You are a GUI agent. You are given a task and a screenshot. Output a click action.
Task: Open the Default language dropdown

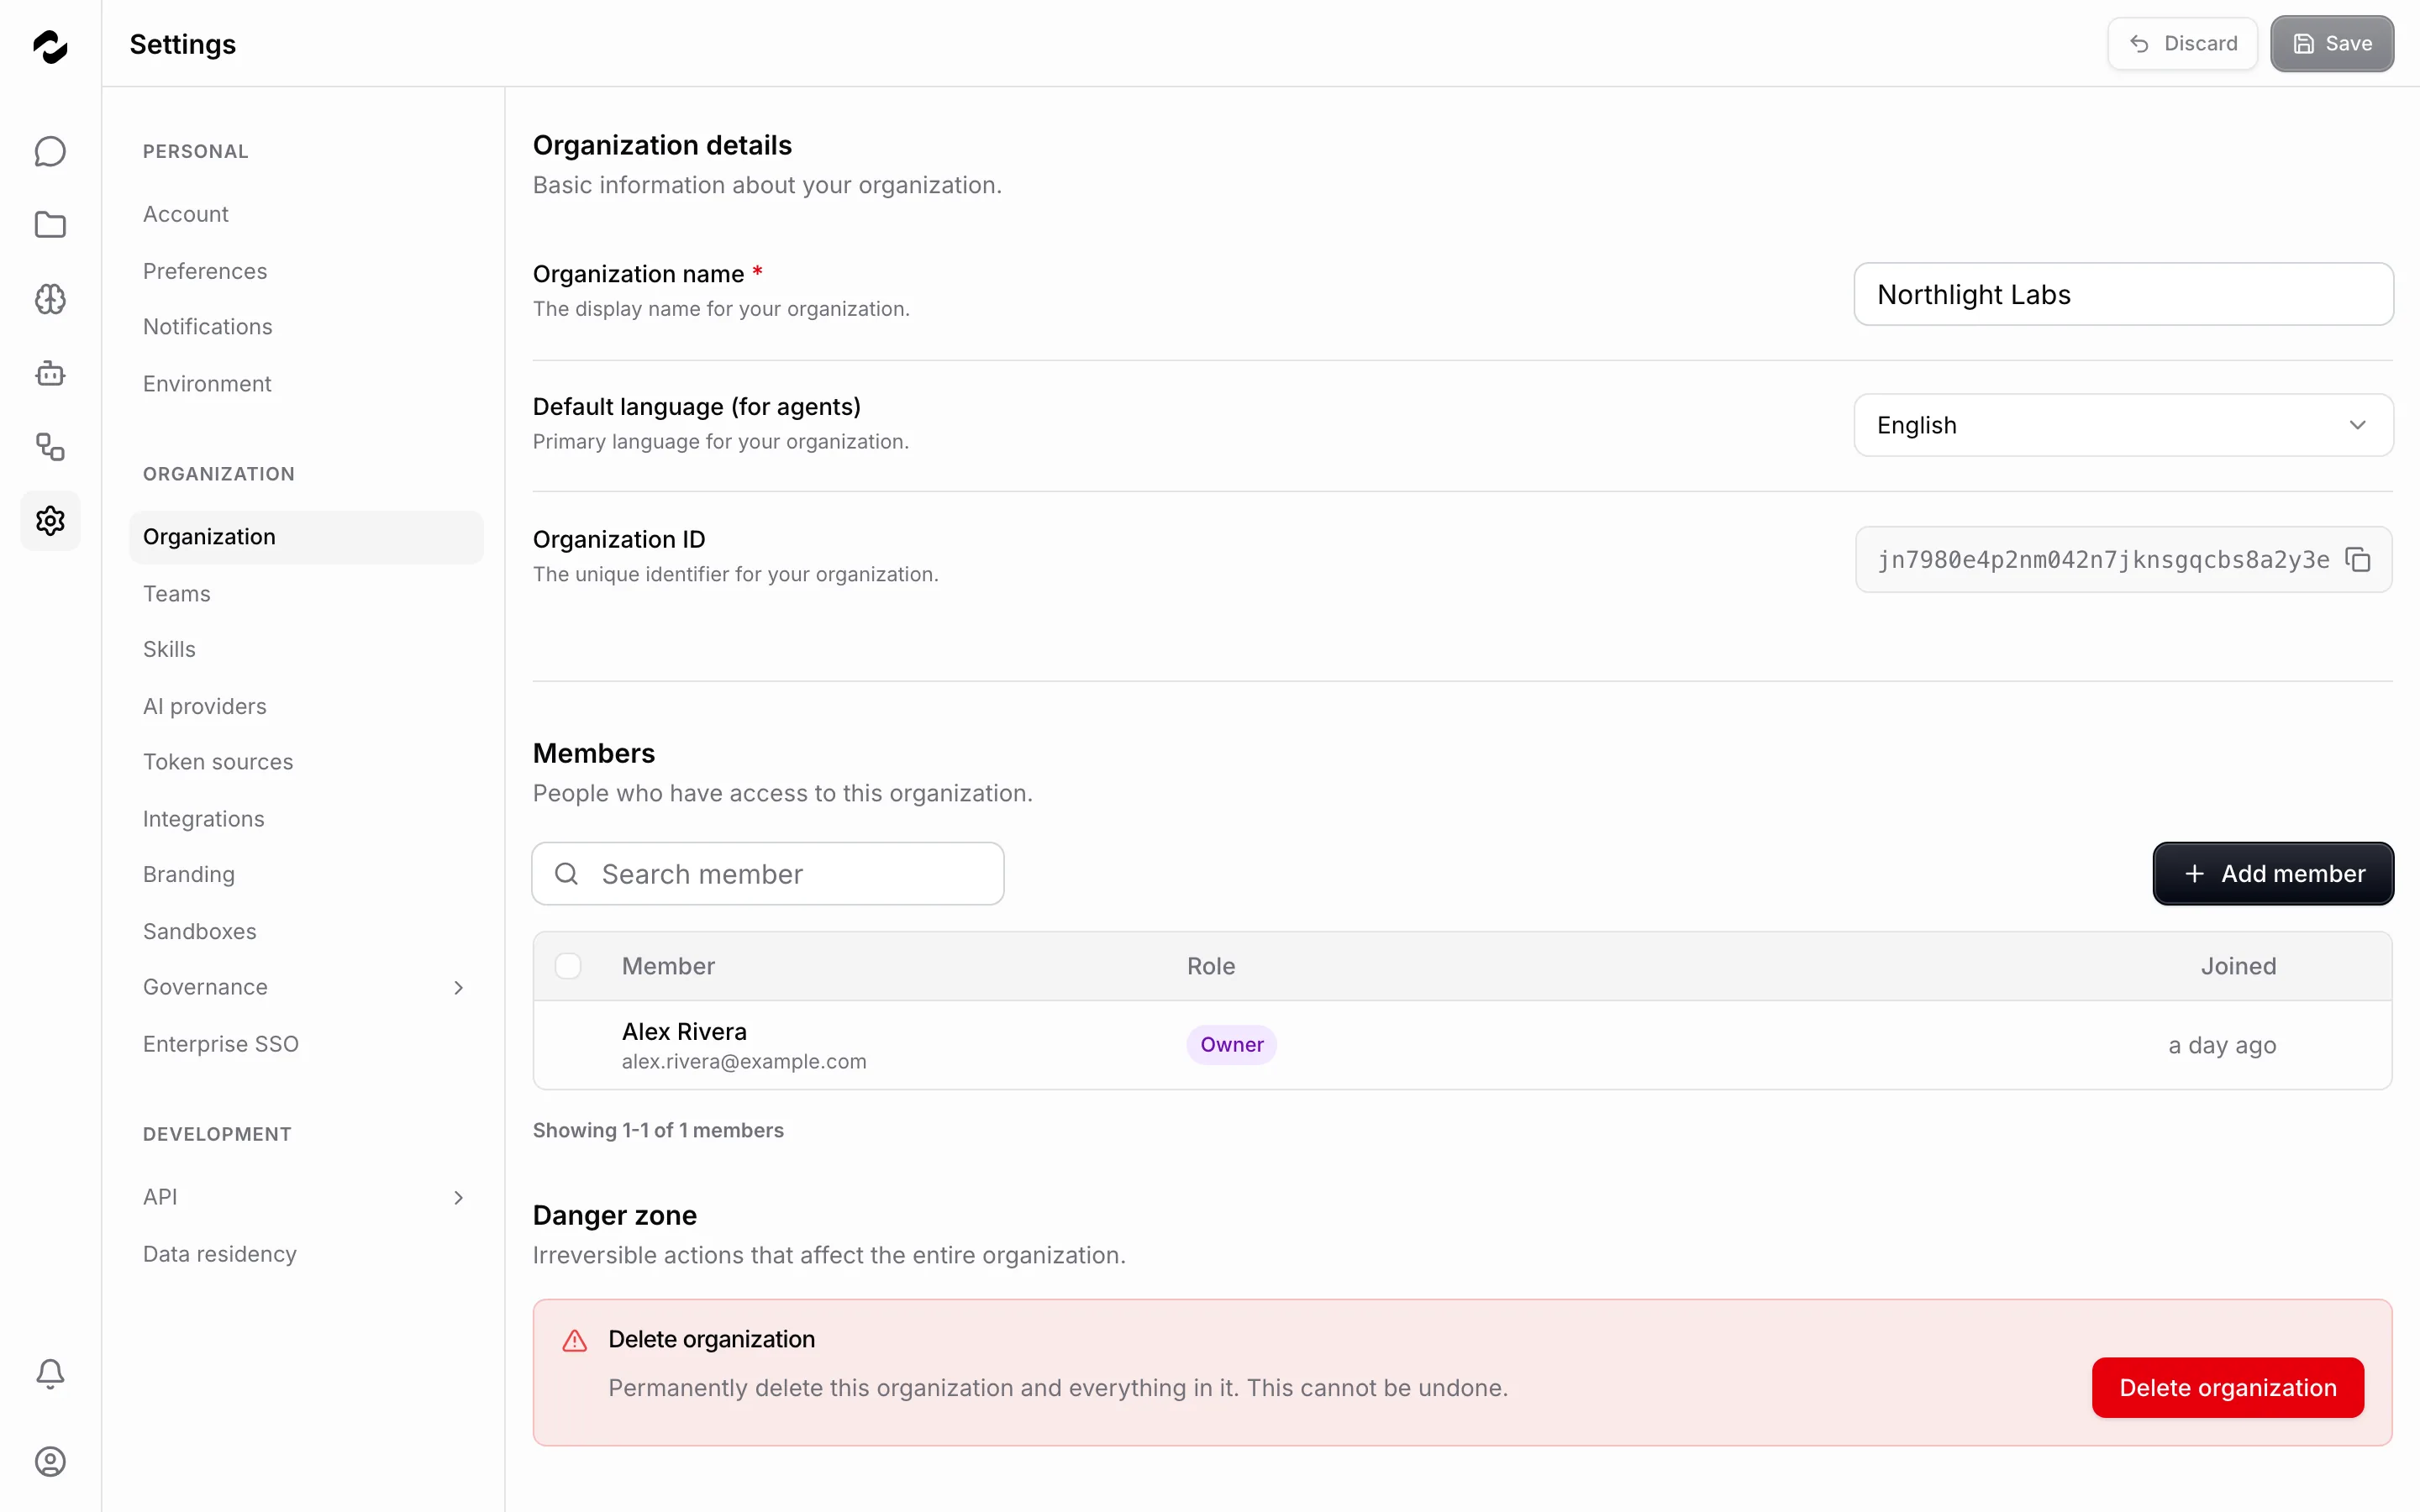tap(2123, 425)
